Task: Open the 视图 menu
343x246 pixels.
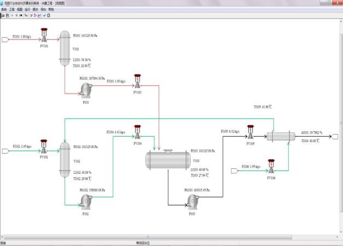Action: pyautogui.click(x=20, y=9)
